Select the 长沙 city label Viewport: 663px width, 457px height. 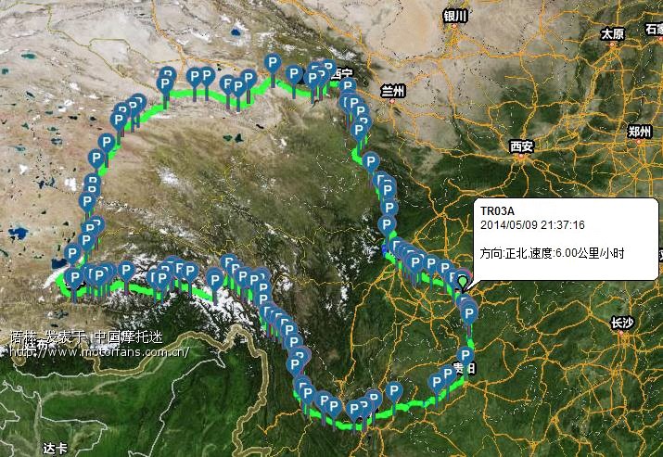pyautogui.click(x=622, y=324)
